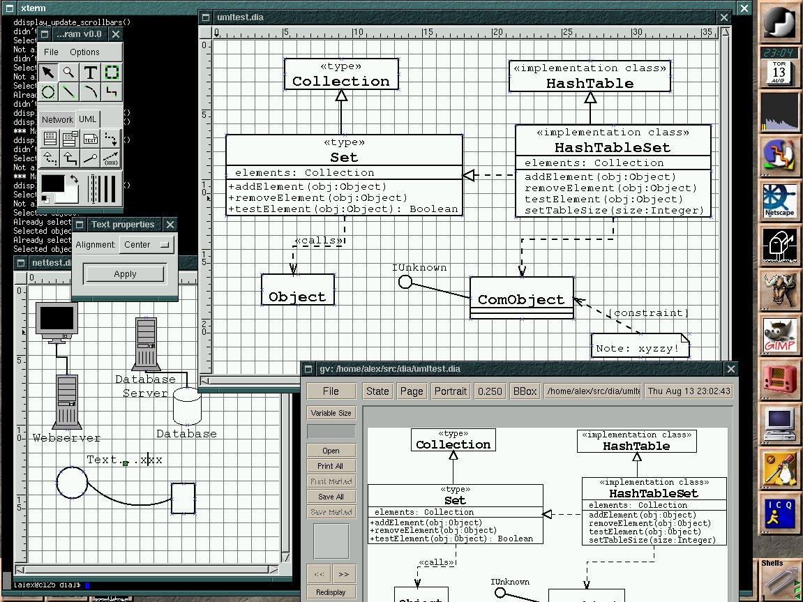Viewport: 803px width, 602px height.
Task: Open Netscape from the dock
Action: pos(779,201)
